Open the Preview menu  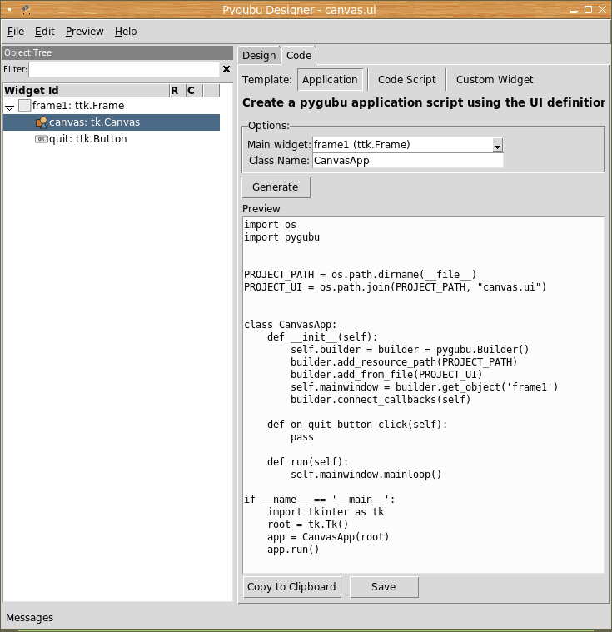[x=85, y=32]
